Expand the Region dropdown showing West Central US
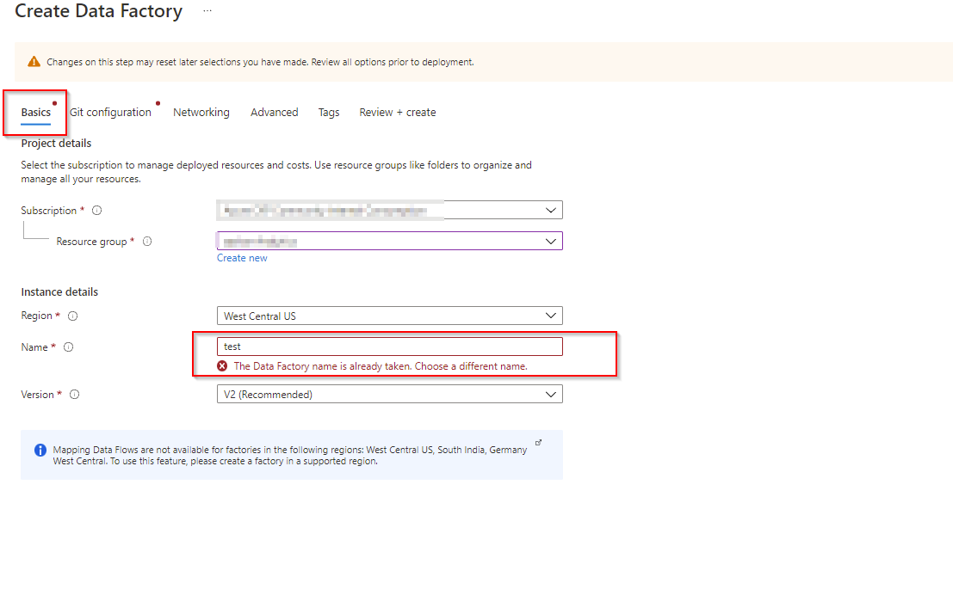The image size is (953, 595). (390, 316)
